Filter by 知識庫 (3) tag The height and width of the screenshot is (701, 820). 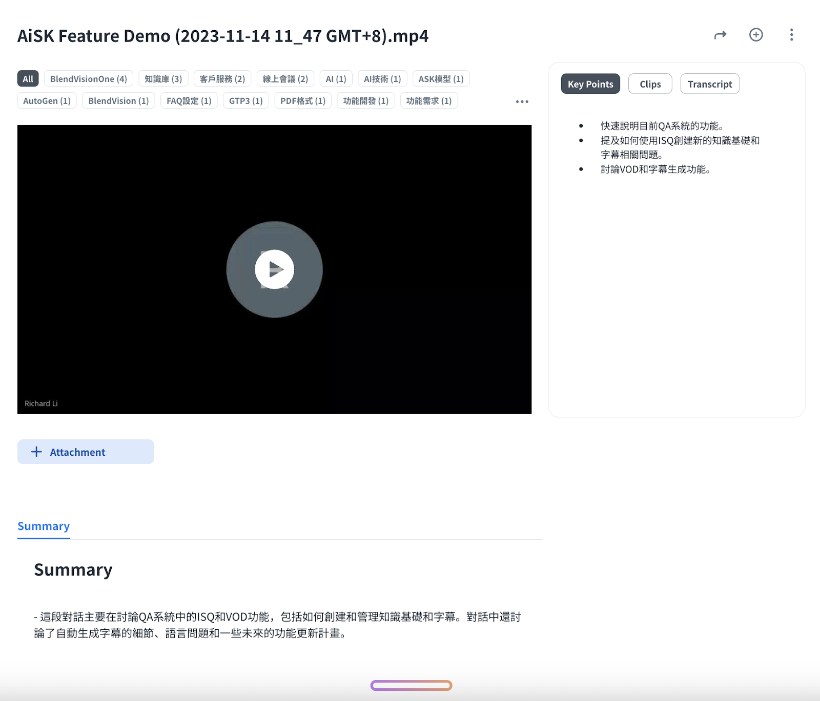click(x=163, y=79)
